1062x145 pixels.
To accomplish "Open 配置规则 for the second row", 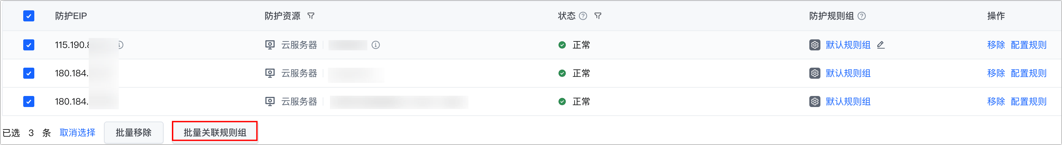I will [1029, 73].
